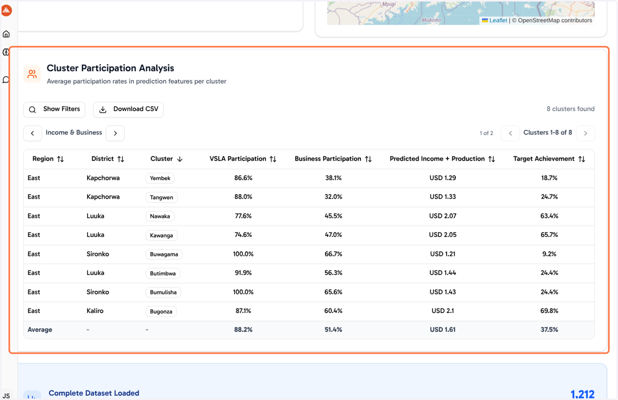Open the brain icon in sidebar
The image size is (618, 400).
point(6,52)
